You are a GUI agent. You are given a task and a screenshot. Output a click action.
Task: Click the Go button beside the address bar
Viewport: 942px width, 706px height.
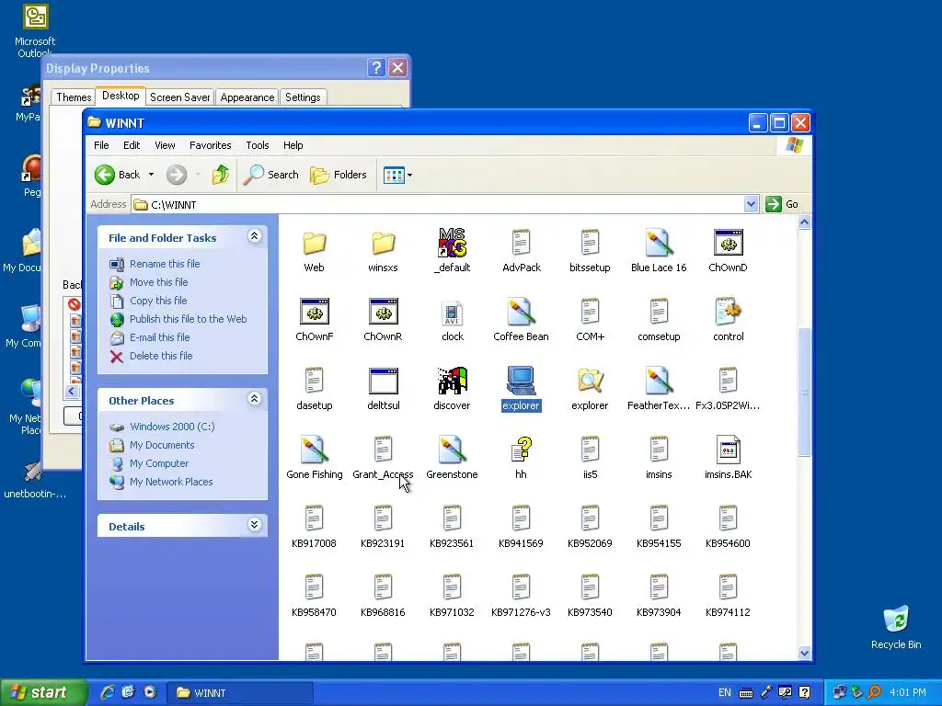click(782, 204)
